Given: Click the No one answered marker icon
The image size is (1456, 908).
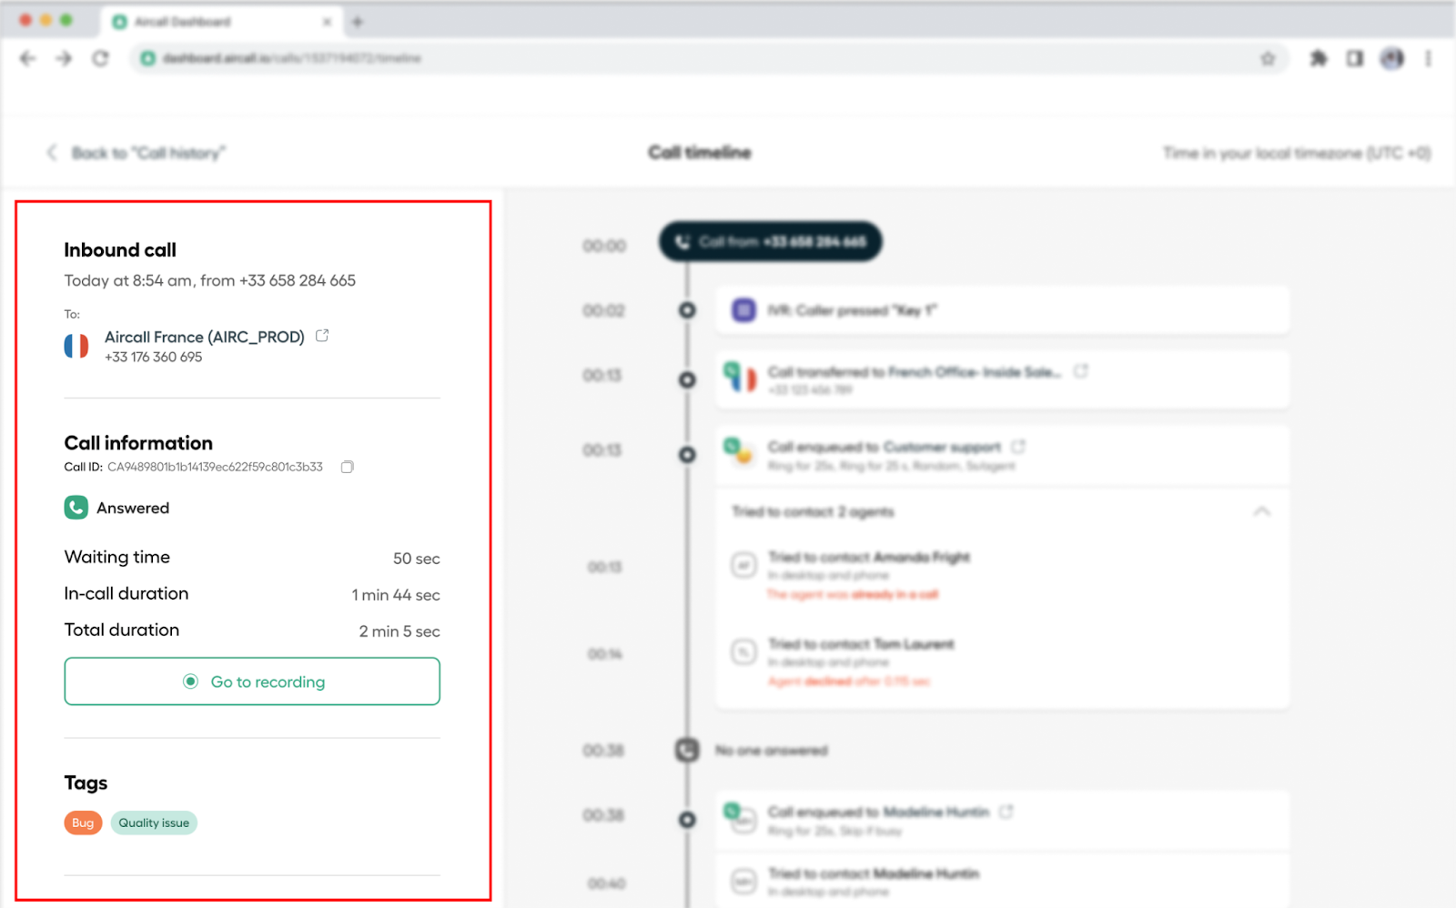Looking at the screenshot, I should tap(687, 751).
